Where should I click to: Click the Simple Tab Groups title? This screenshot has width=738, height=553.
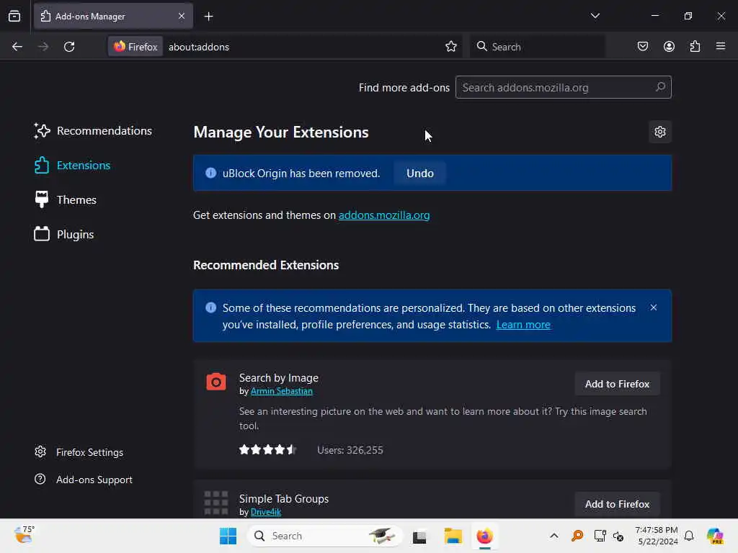(x=284, y=499)
